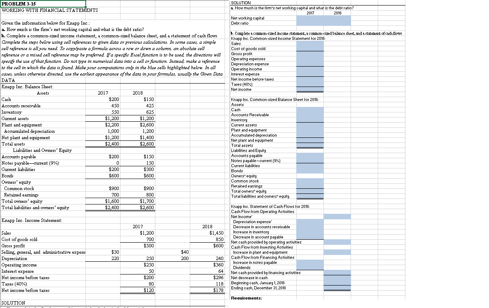Screen dimensions: 489x308
Task: Click the Debt ratio blue cell under 2018
Action: 337,23
